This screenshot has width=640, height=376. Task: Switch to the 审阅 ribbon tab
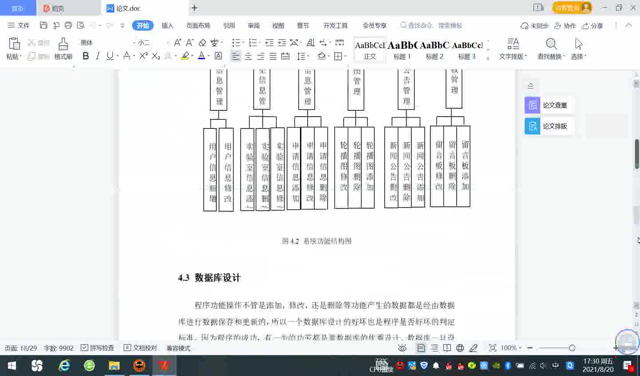tap(253, 26)
